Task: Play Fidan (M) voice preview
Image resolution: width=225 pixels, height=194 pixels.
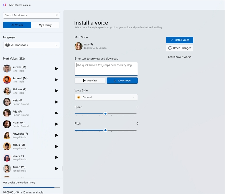Action: coord(57,124)
